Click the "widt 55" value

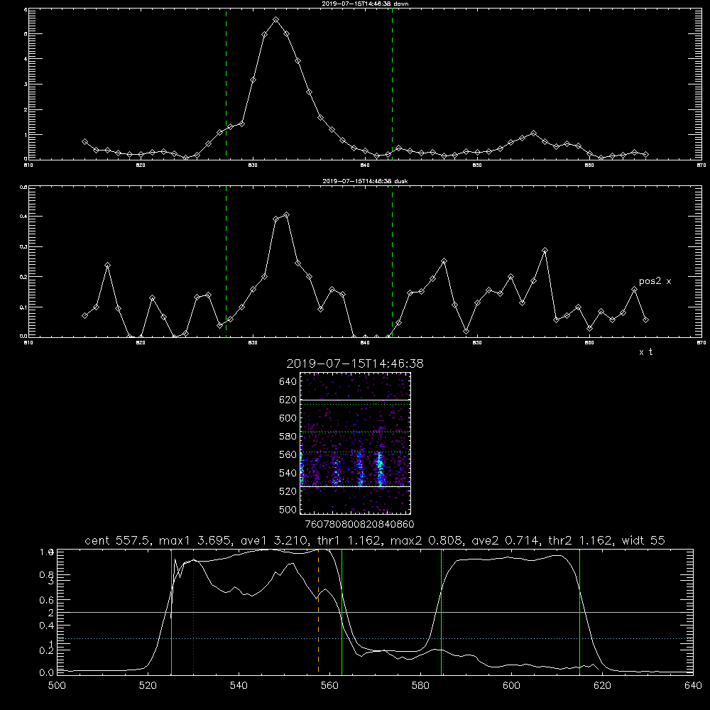coord(643,540)
